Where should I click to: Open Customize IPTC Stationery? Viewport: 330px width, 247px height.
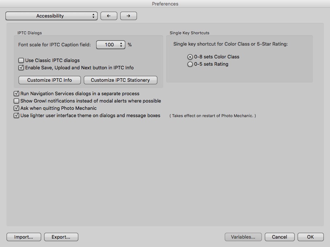coord(120,80)
